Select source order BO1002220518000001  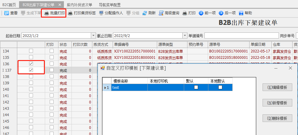click(x=228, y=58)
